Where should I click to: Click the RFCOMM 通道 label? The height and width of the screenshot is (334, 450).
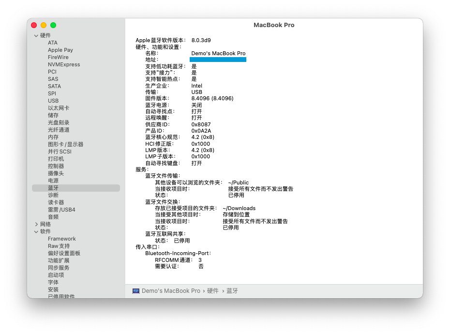pyautogui.click(x=174, y=260)
